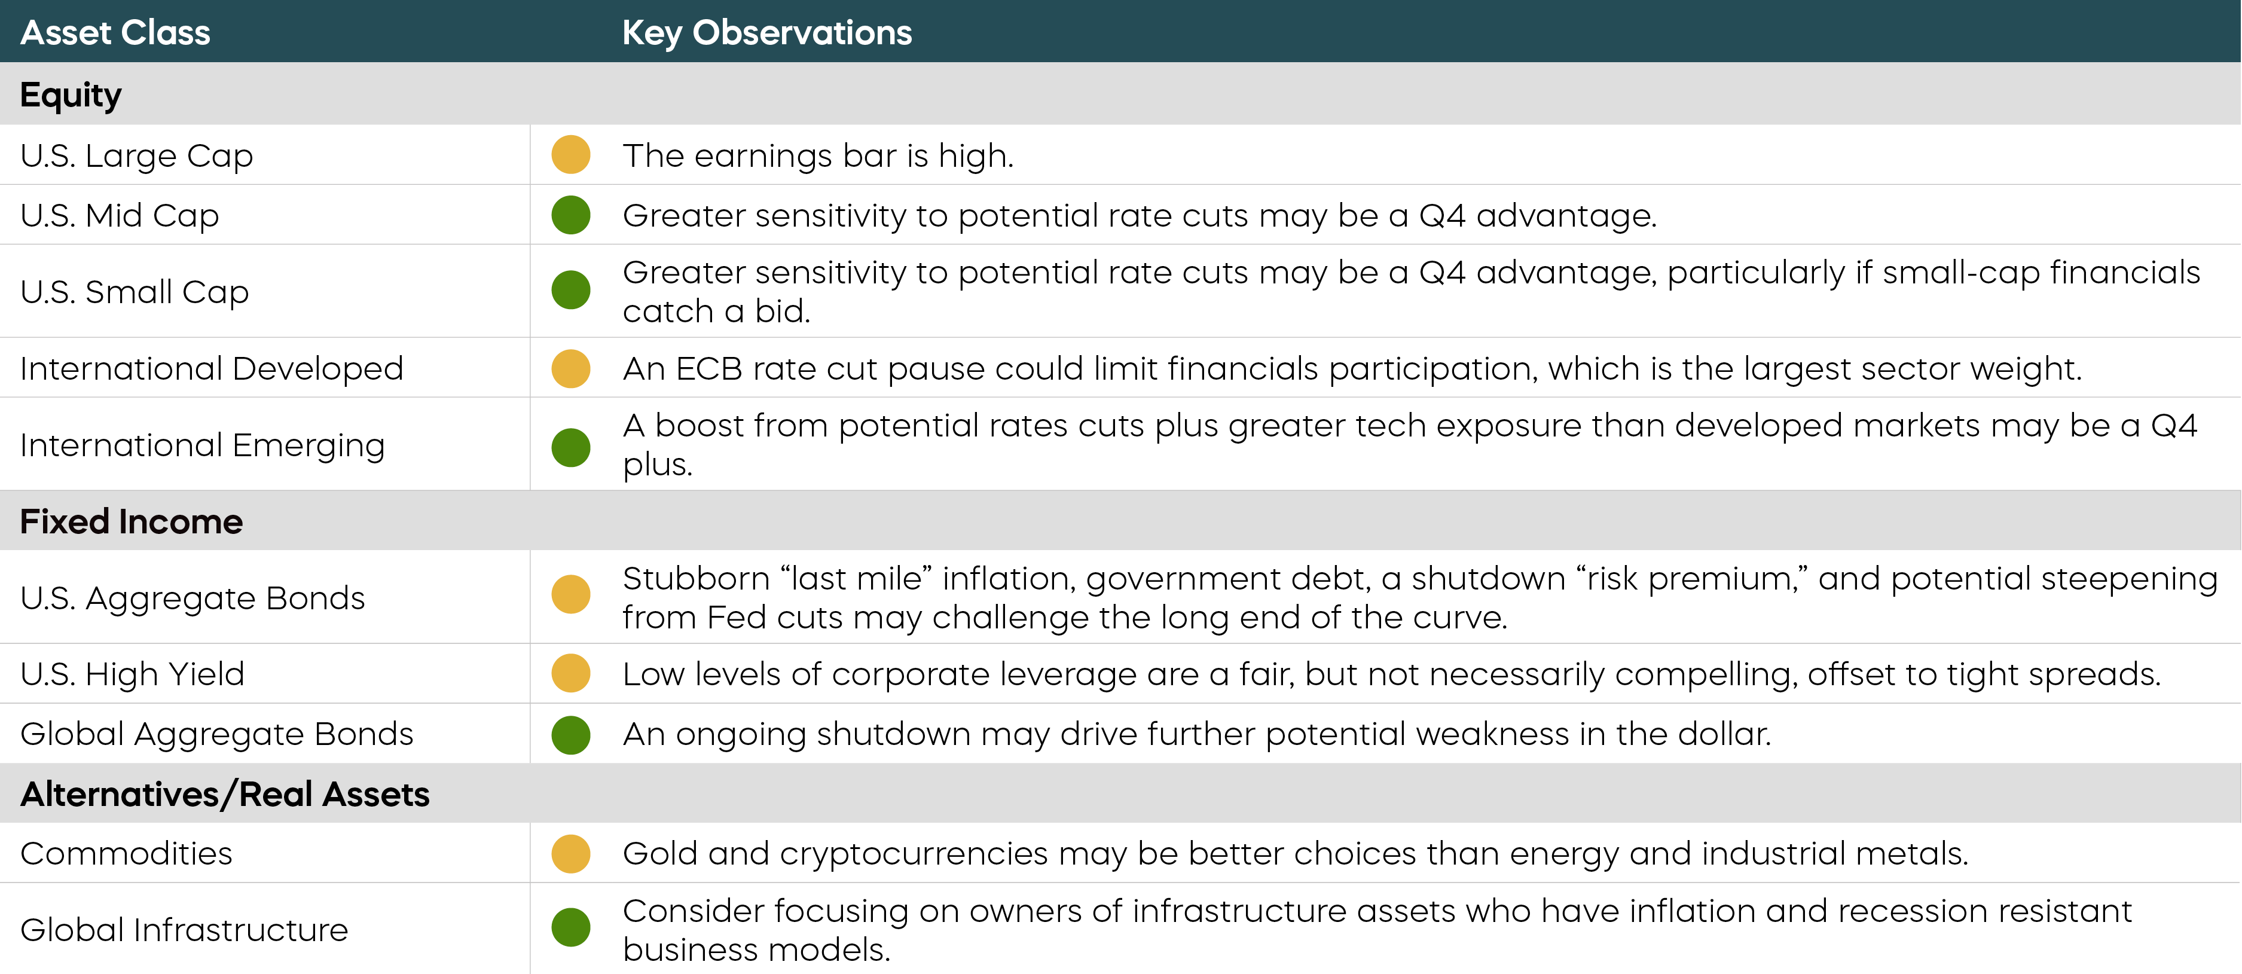The height and width of the screenshot is (974, 2242).
Task: Click the yellow Commodities rating dot
Action: [x=570, y=854]
